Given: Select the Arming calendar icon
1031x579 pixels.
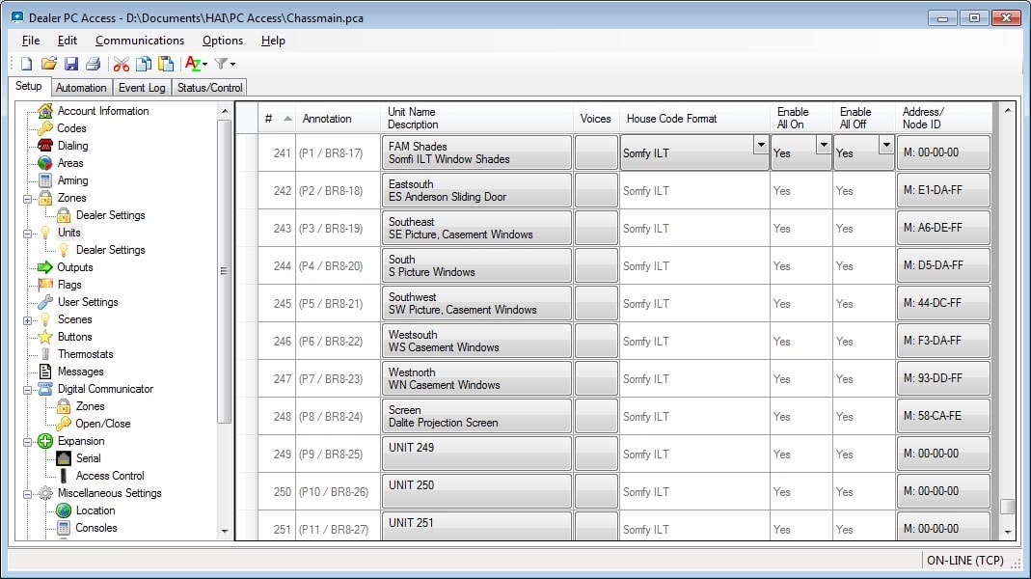Looking at the screenshot, I should coord(44,180).
